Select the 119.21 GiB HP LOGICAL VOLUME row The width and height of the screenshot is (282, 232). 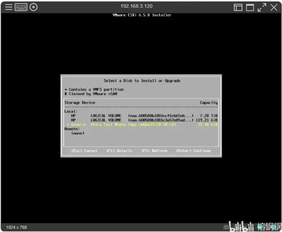[x=141, y=120]
